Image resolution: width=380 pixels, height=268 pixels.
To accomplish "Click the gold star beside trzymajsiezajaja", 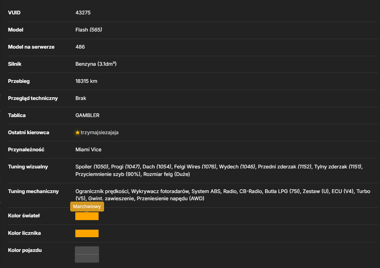I will [x=78, y=132].
